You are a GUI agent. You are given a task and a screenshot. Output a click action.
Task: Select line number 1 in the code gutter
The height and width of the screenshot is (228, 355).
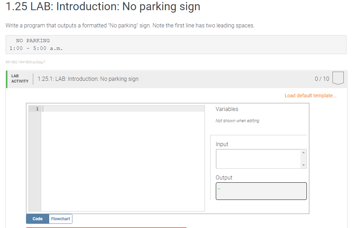click(37, 109)
